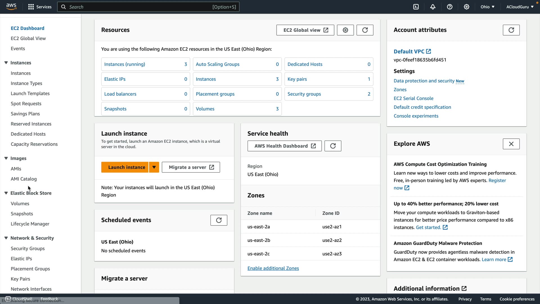Refresh the Resources panel

pos(365,30)
